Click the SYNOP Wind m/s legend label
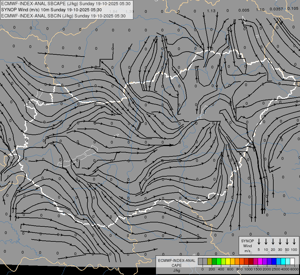 tap(247, 246)
